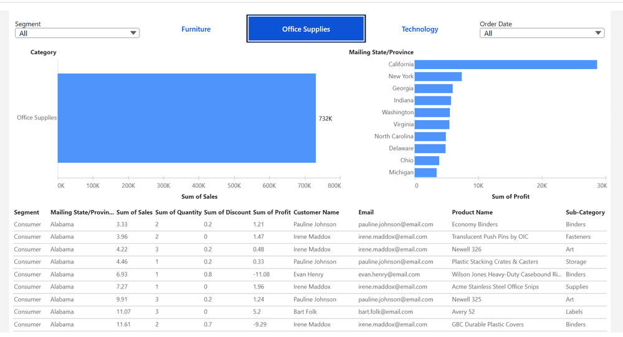Click the Customer Name column header
623x337 pixels.
[316, 213]
